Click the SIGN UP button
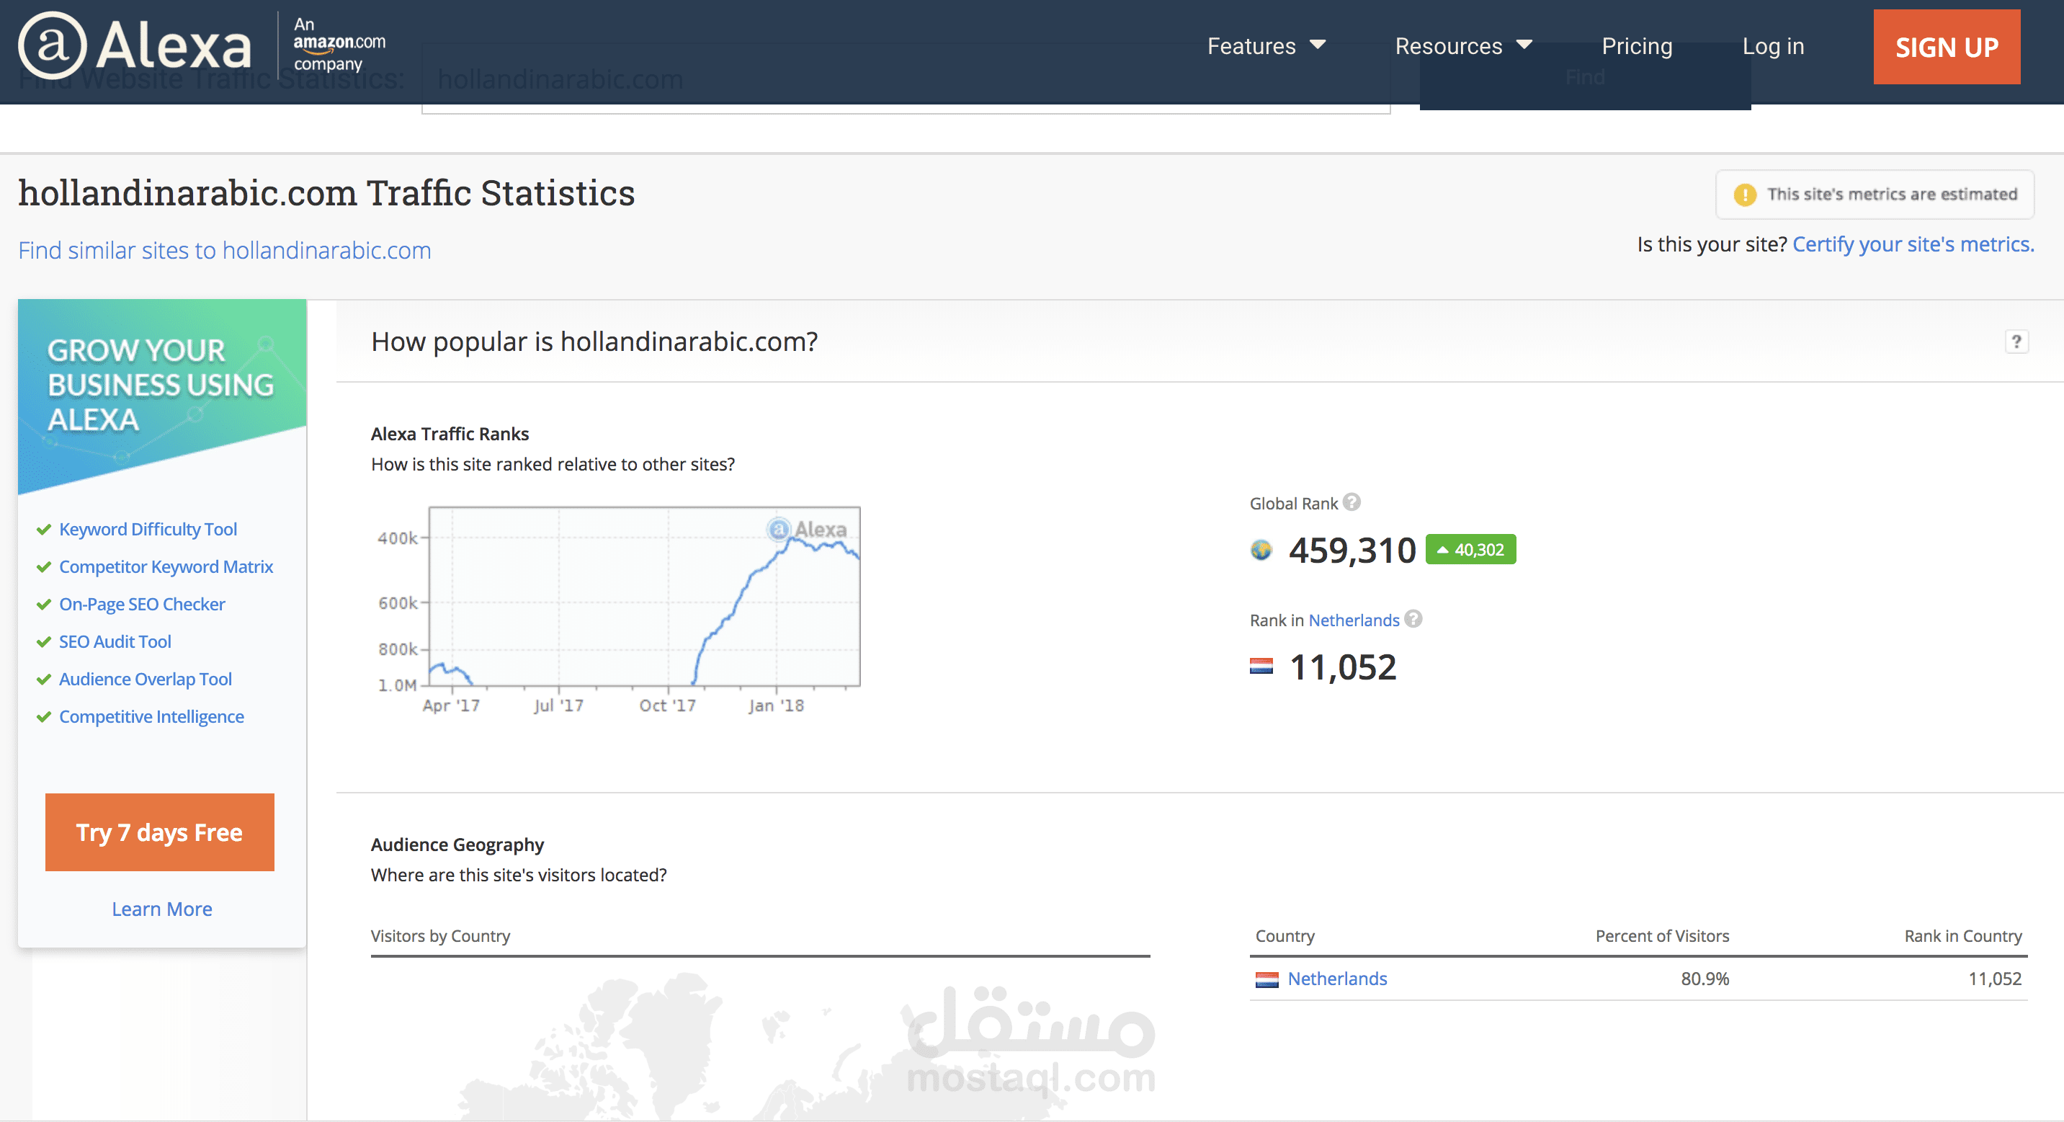 1947,47
